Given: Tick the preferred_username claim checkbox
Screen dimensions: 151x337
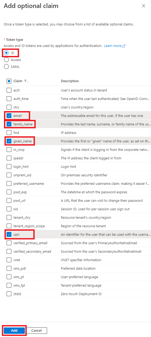Looking at the screenshot, I should pos(9,183).
